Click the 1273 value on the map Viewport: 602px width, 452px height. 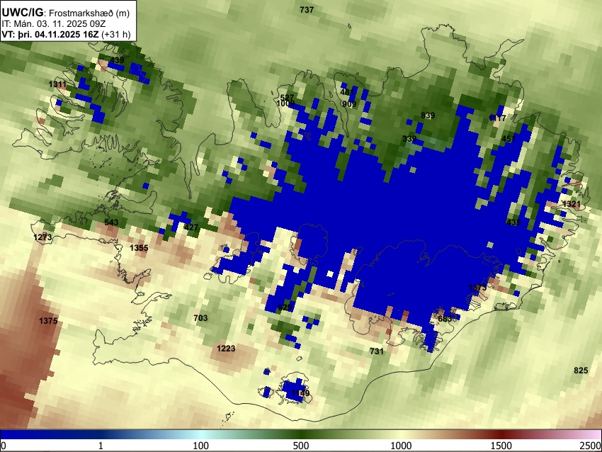click(42, 237)
